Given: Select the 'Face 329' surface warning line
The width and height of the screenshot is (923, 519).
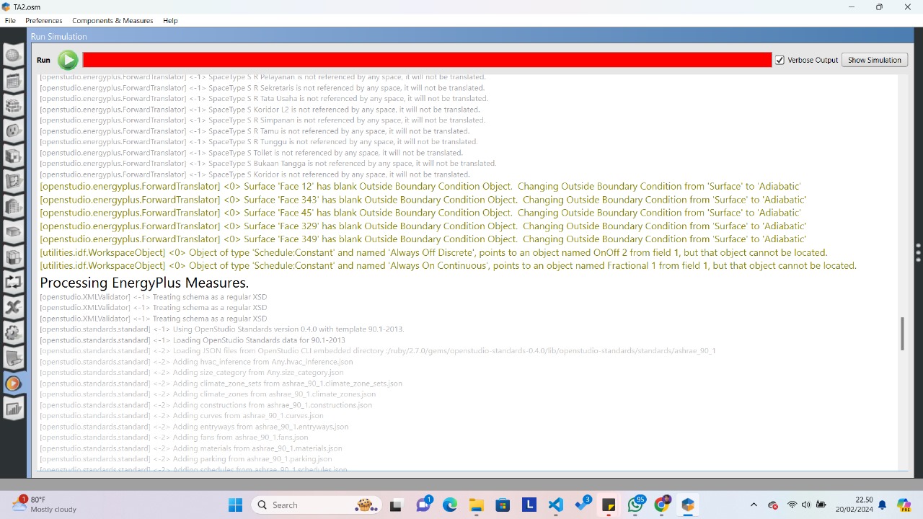Looking at the screenshot, I should coord(423,226).
